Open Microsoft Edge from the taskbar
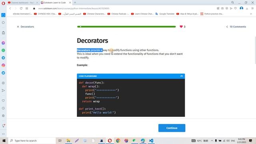The height and width of the screenshot is (144, 256). [x=143, y=140]
